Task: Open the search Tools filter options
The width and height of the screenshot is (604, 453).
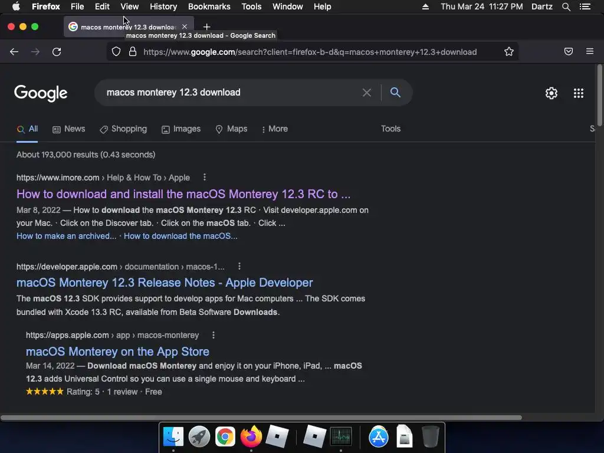Action: 390,129
